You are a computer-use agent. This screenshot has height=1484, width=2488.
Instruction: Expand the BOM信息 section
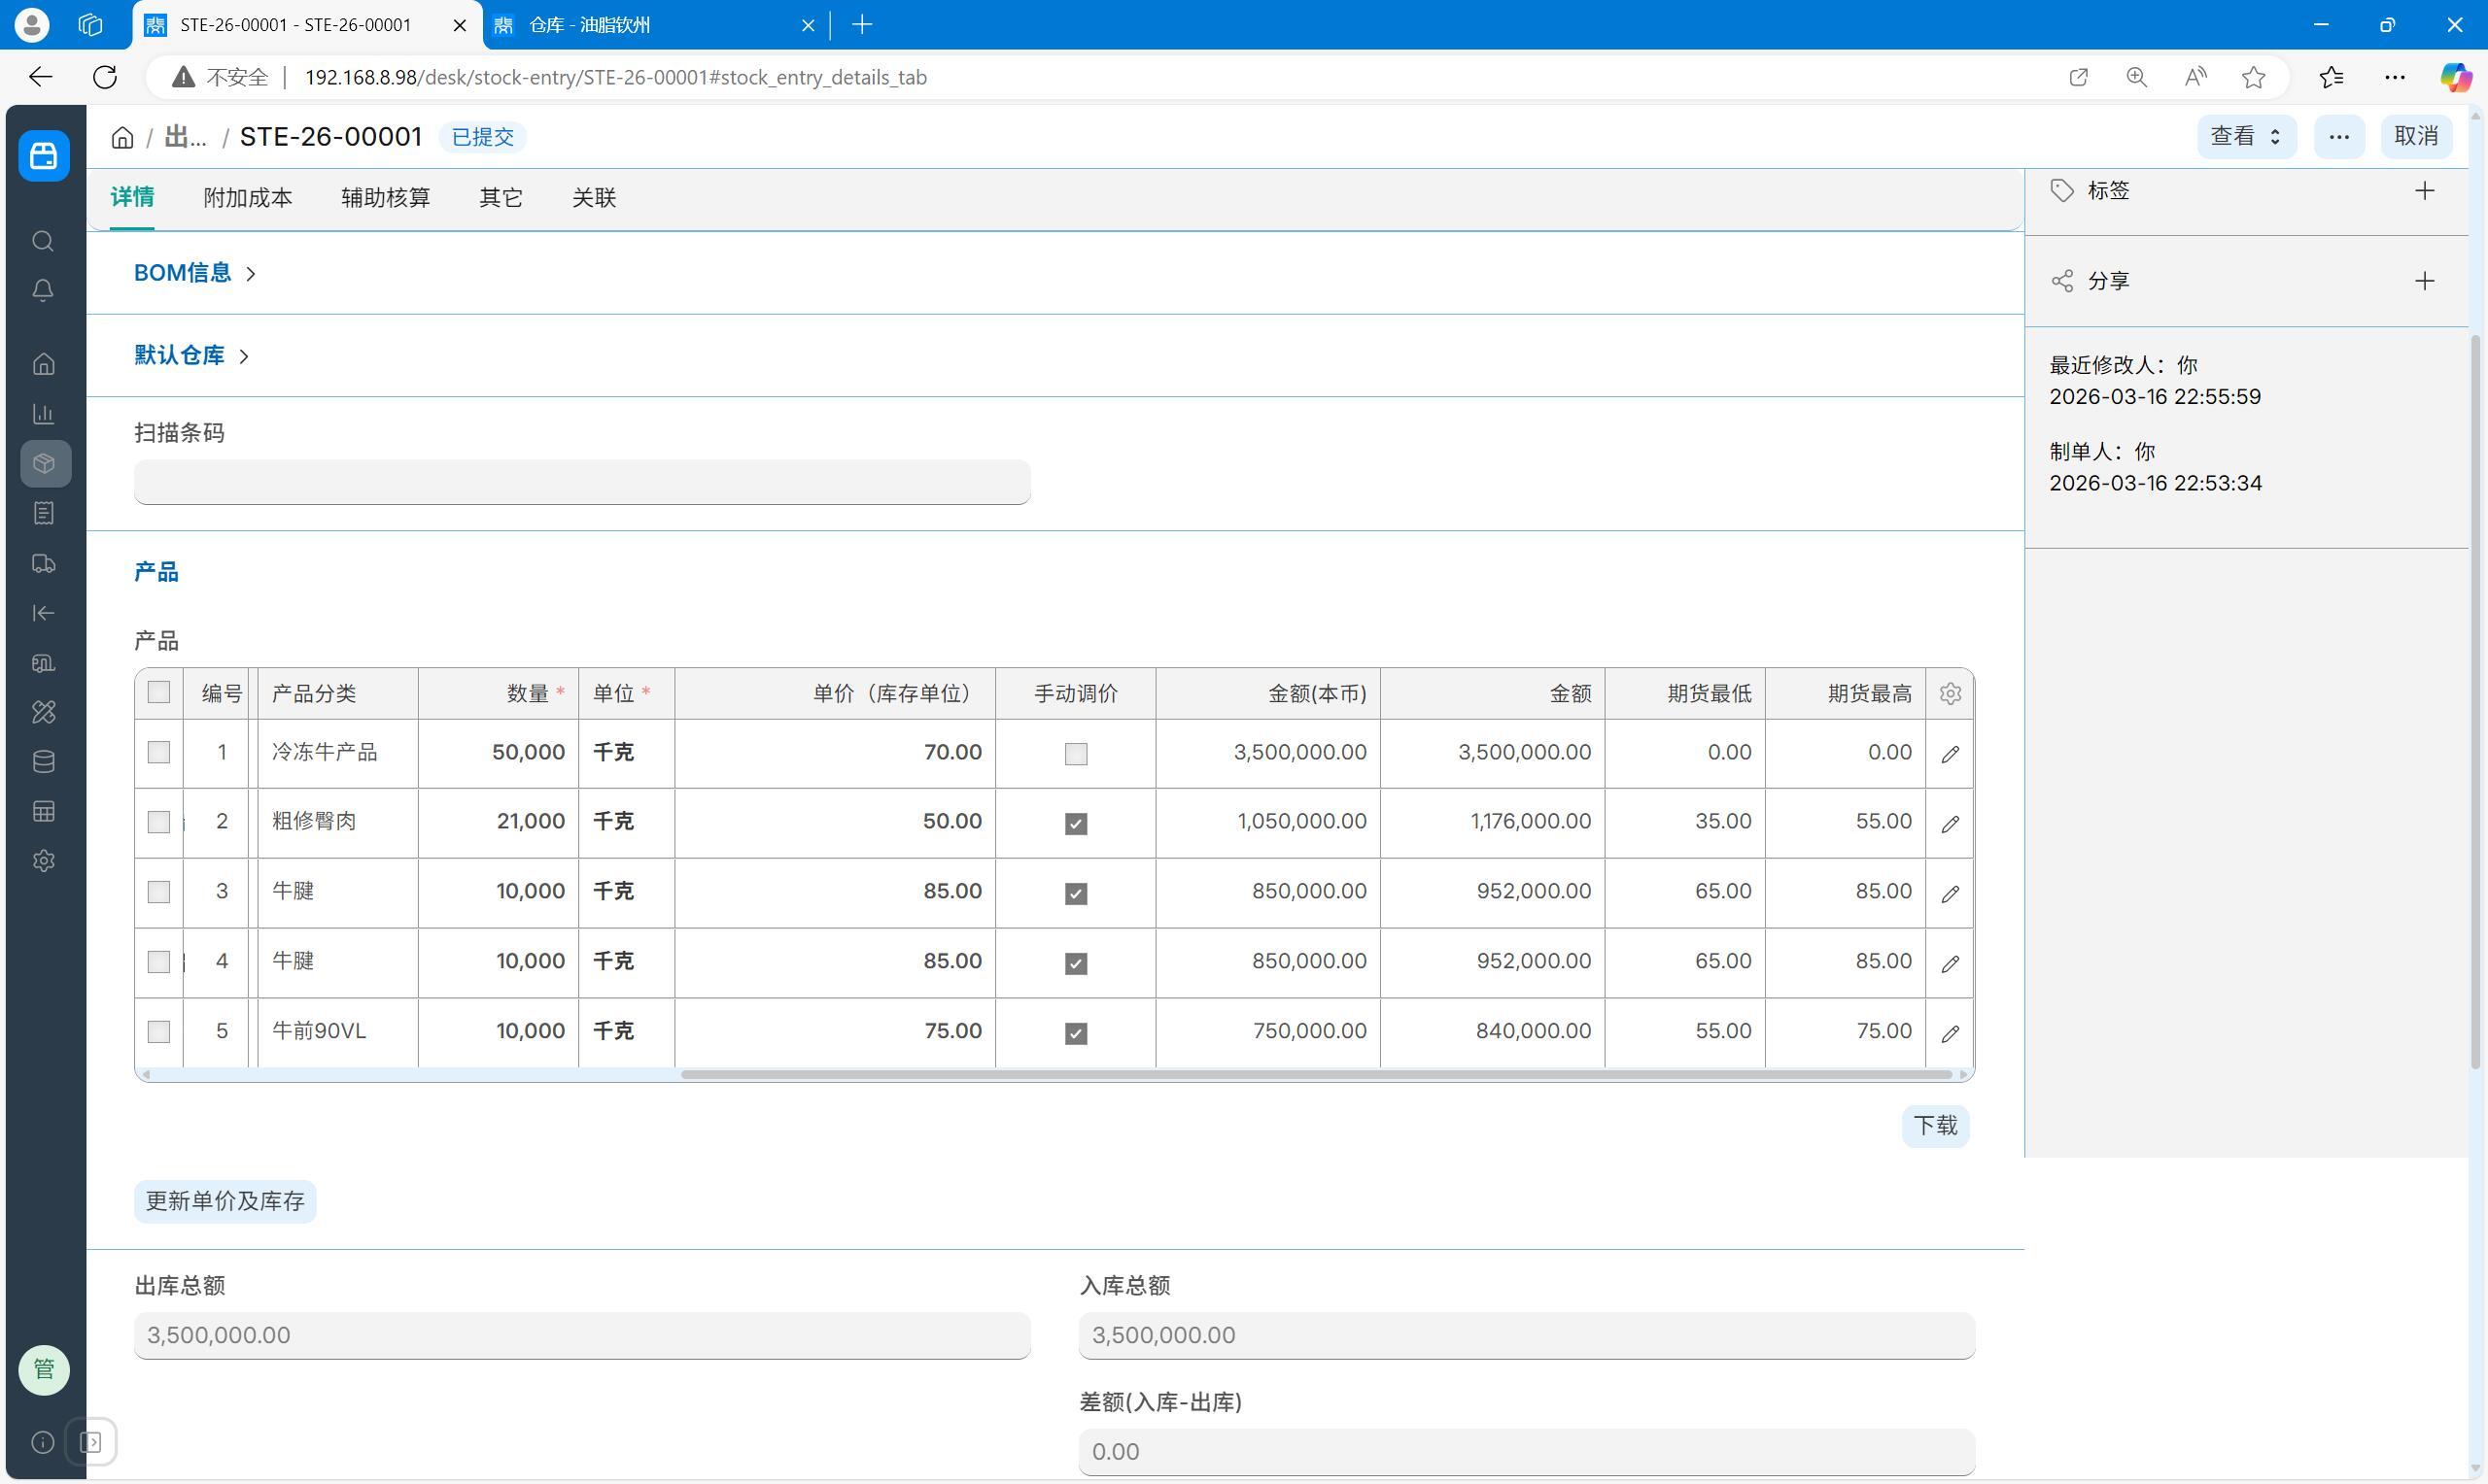click(195, 273)
